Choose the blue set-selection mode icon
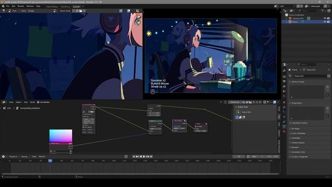 237,117
